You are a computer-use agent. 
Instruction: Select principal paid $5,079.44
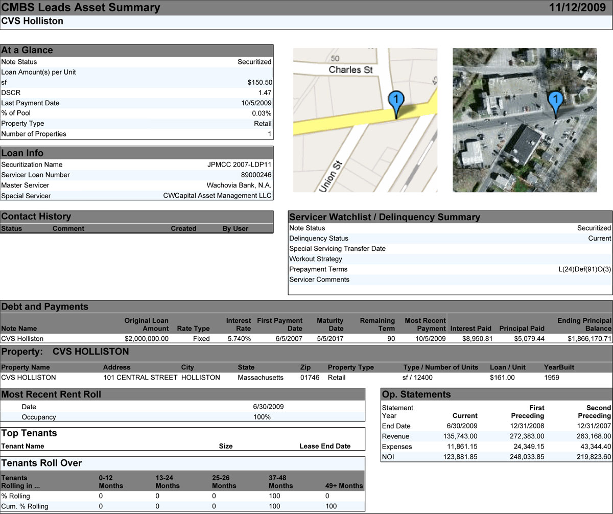tap(530, 338)
